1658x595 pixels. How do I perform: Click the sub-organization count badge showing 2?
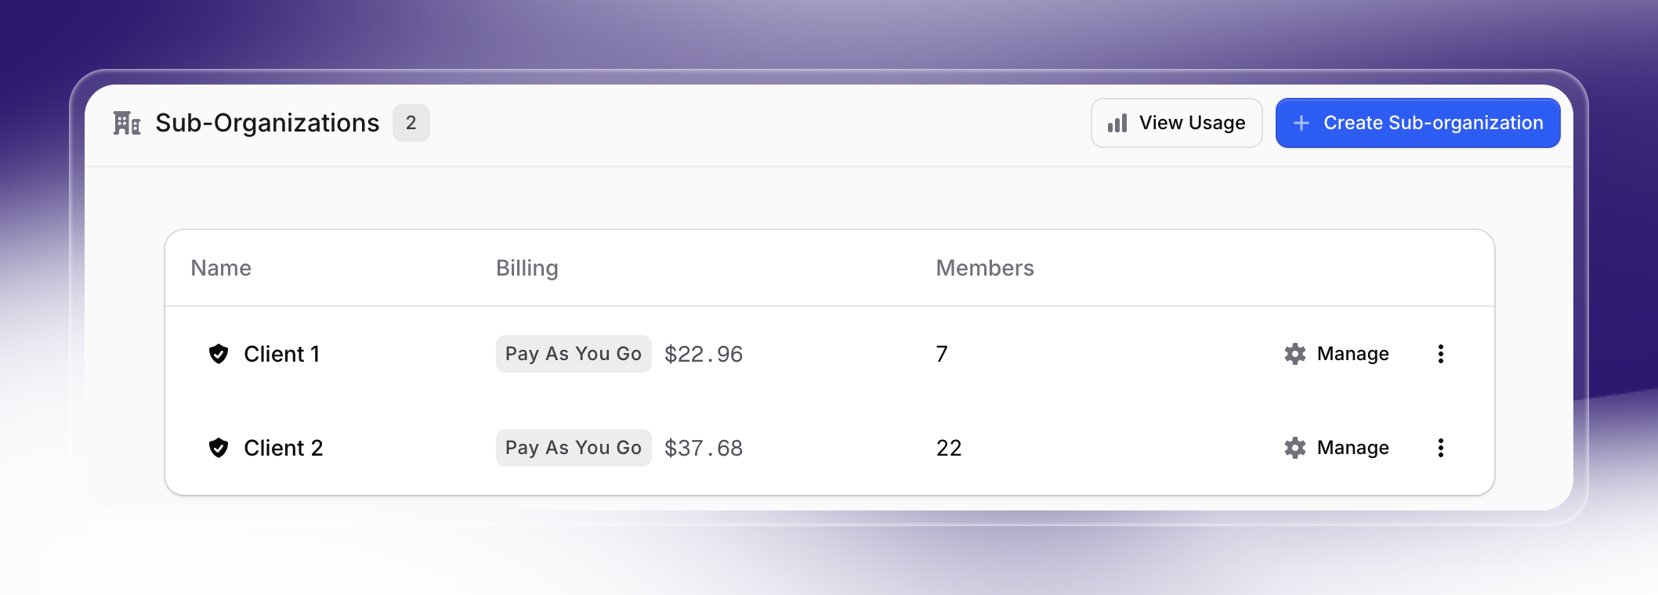[411, 122]
